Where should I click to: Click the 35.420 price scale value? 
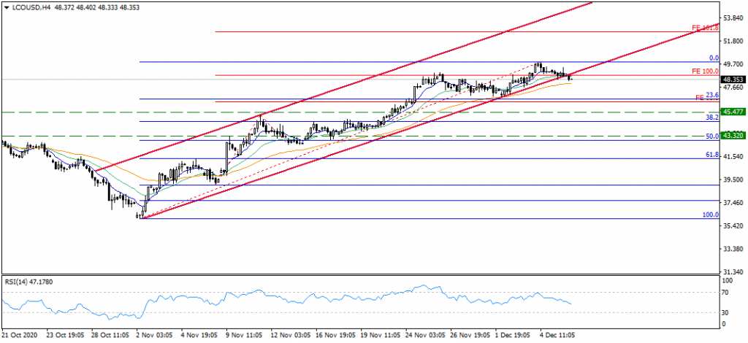(x=733, y=226)
